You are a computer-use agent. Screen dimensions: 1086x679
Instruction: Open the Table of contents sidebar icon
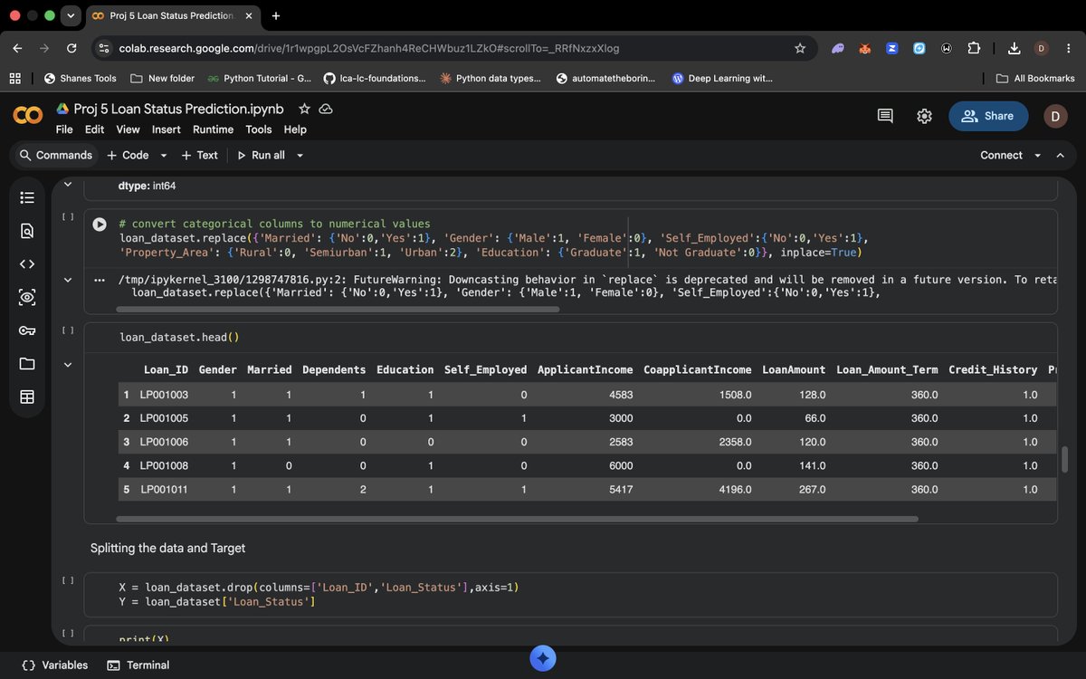pyautogui.click(x=27, y=197)
